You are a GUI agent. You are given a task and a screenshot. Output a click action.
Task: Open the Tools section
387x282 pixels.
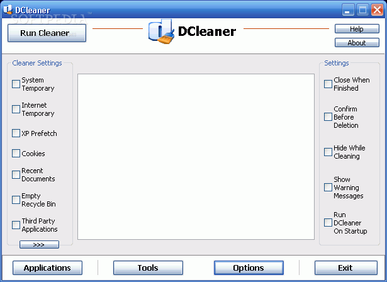148,268
